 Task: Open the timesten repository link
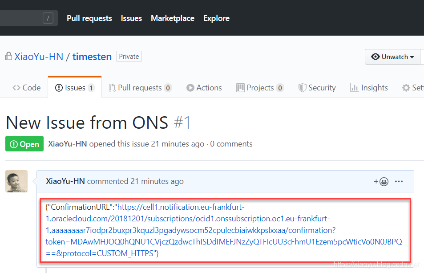(92, 57)
